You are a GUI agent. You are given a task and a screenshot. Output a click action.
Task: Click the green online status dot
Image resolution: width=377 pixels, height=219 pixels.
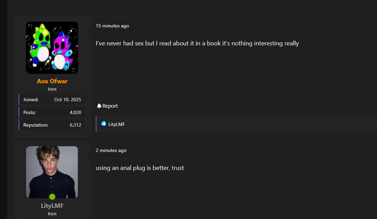point(52,197)
